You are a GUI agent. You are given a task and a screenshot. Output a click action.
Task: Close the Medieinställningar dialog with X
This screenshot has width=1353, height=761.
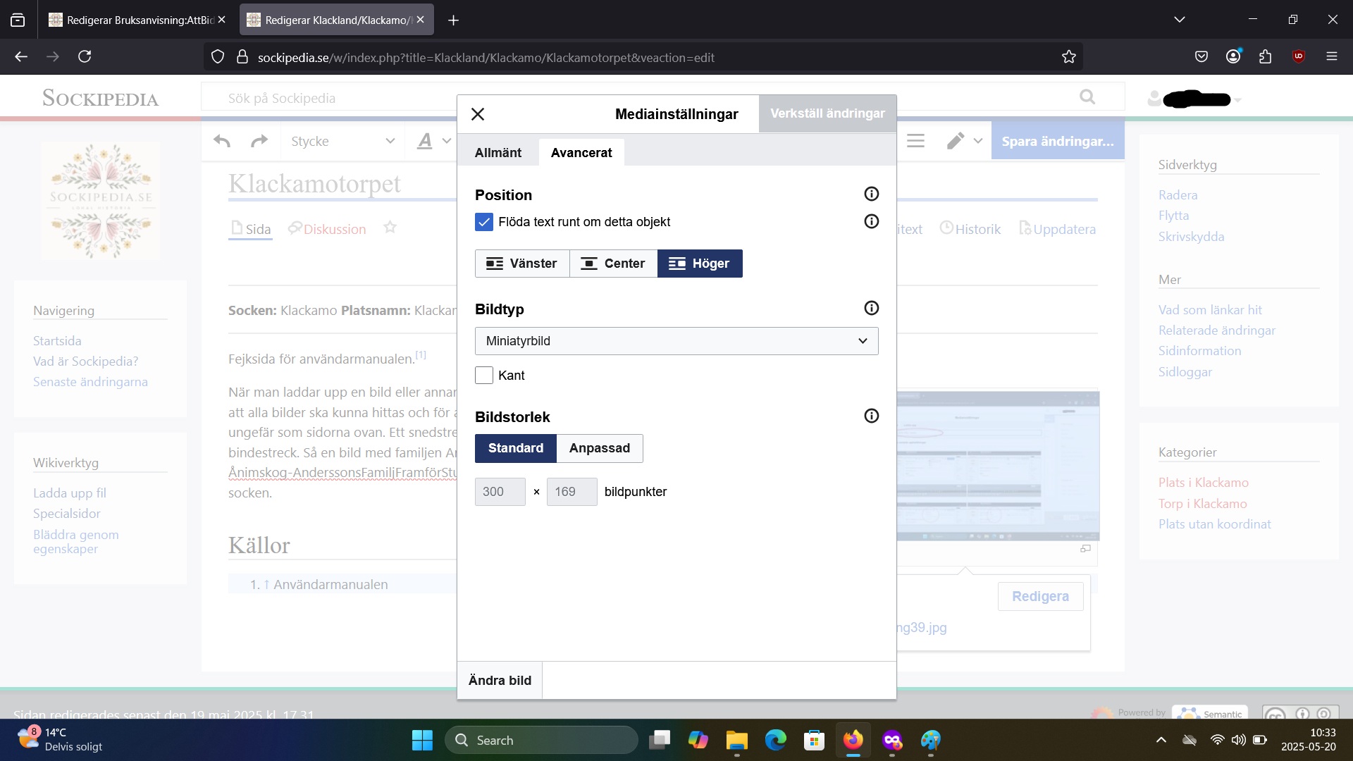pos(478,114)
